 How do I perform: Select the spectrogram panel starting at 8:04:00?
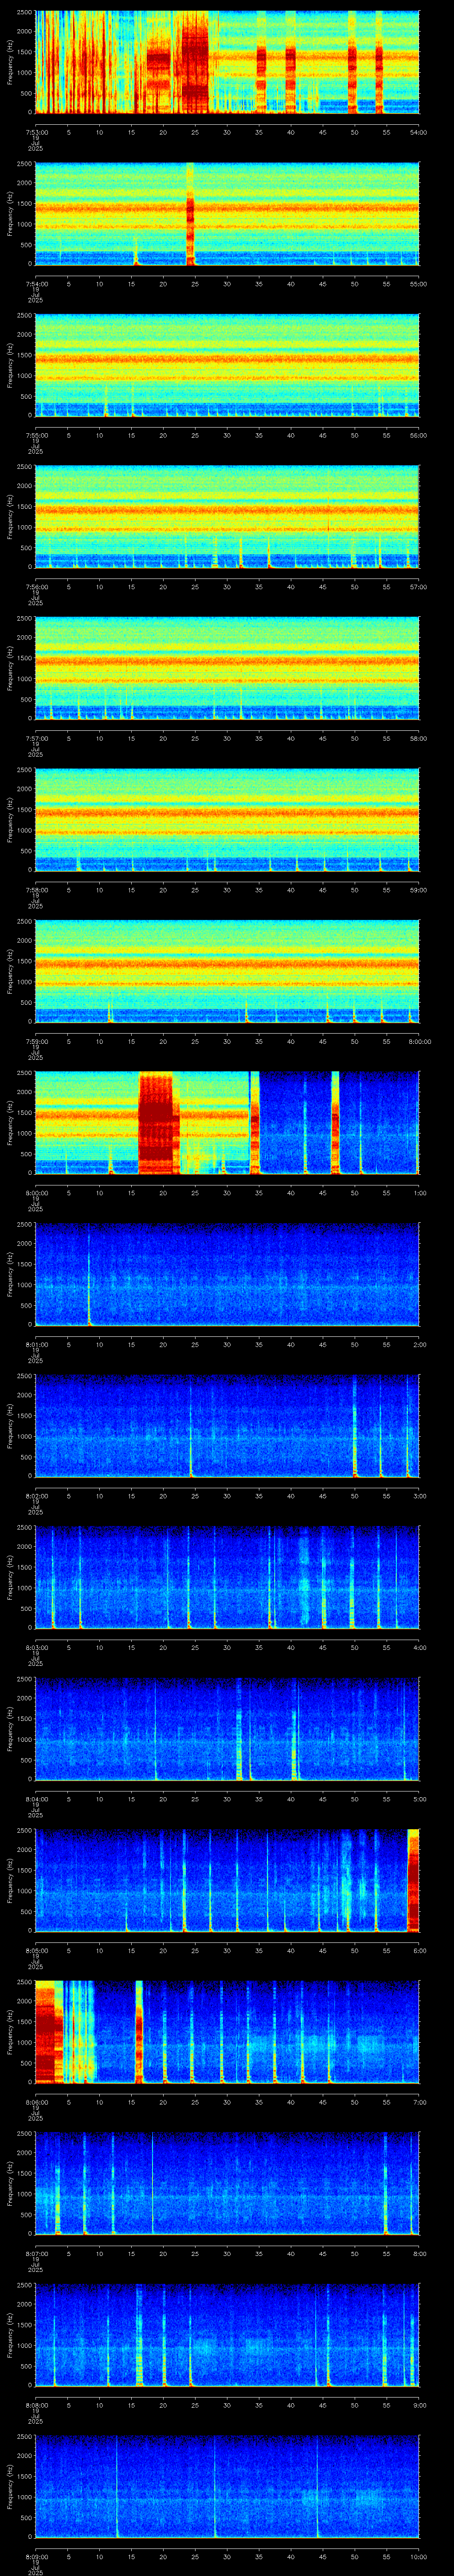pos(227,1728)
